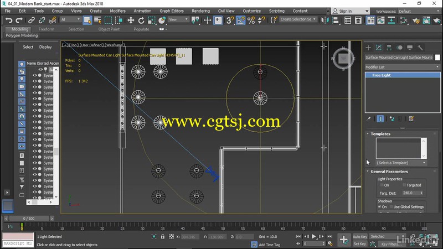Select Free Light in modifier stack
443x249 pixels.
[x=403, y=75]
